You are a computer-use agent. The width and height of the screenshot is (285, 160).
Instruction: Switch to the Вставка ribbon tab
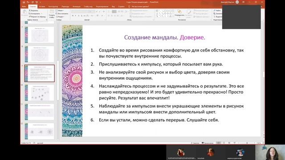click(42, 7)
